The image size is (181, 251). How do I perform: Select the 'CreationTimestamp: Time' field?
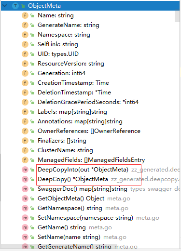coord(73,83)
